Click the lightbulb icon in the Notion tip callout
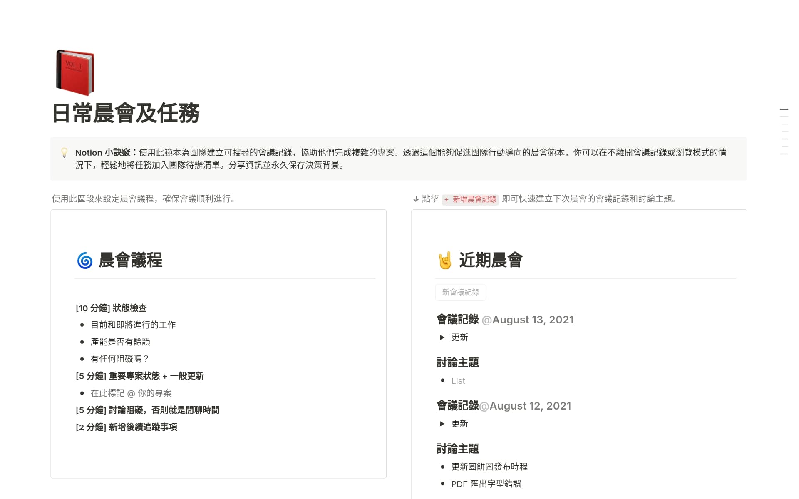The width and height of the screenshot is (799, 499). coord(64,153)
